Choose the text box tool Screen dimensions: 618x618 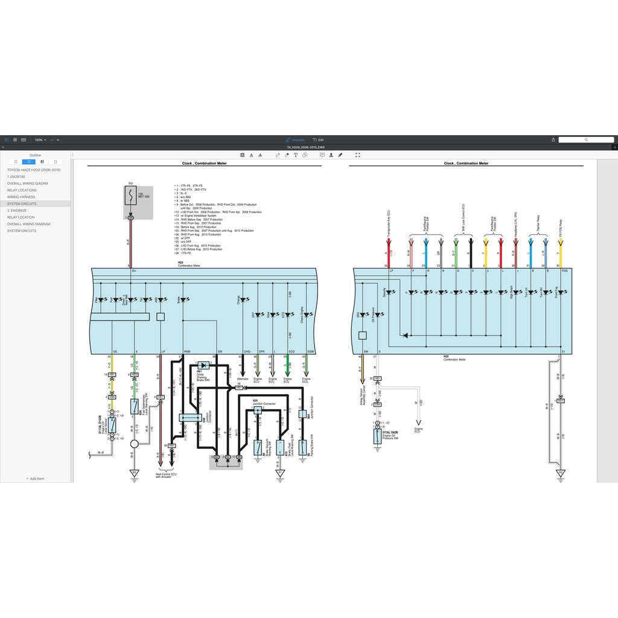296,155
